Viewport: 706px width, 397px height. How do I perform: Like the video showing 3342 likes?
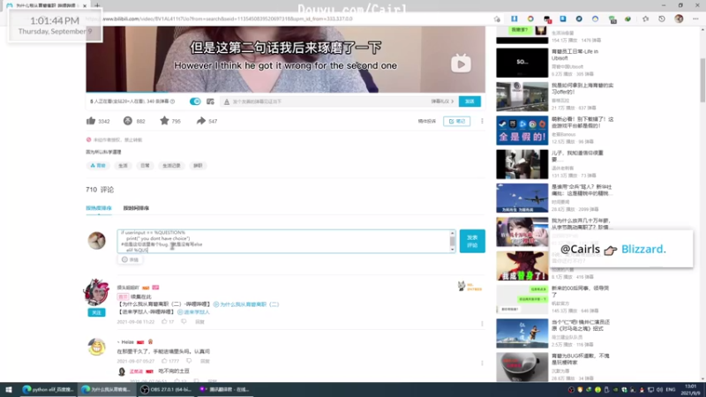click(x=91, y=121)
